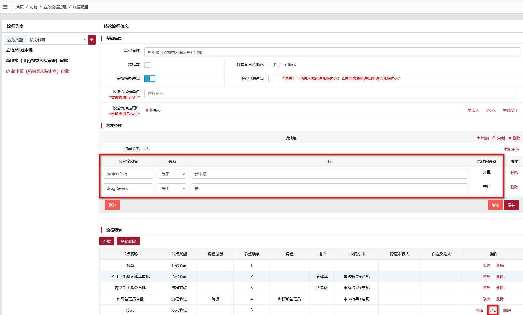Click the 是 value input
Screen dimensions: 523x315
tap(329, 188)
